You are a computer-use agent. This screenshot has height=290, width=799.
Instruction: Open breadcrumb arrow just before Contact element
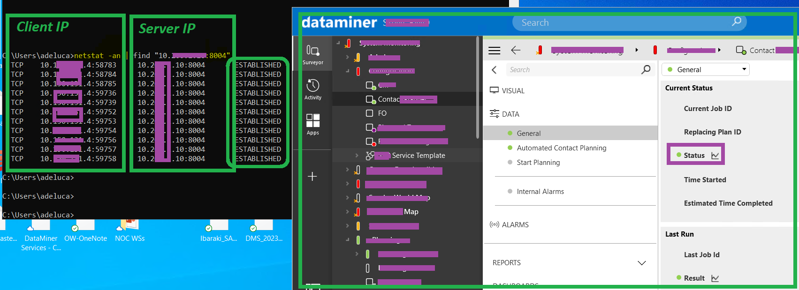(x=719, y=50)
